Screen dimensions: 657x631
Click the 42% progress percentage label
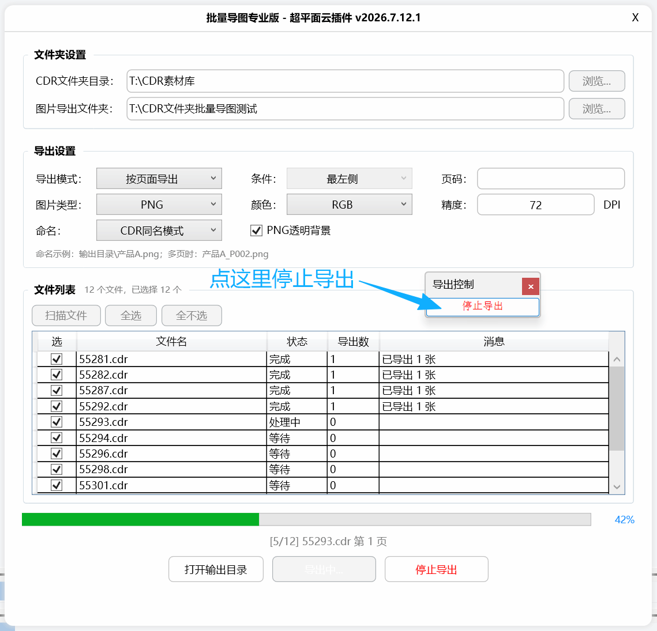[624, 520]
